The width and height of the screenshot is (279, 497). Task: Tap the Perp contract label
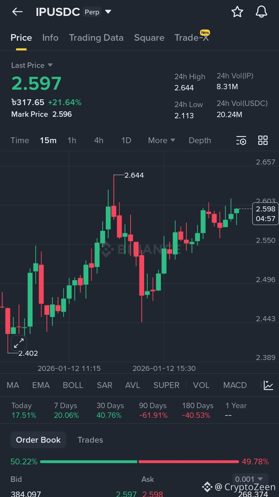coord(92,12)
